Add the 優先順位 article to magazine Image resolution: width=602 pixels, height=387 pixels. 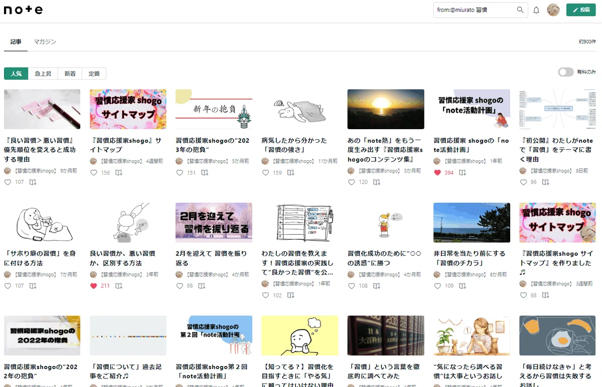[x=33, y=182]
